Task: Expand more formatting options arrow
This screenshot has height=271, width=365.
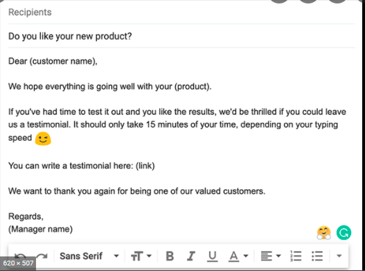Action: [339, 256]
